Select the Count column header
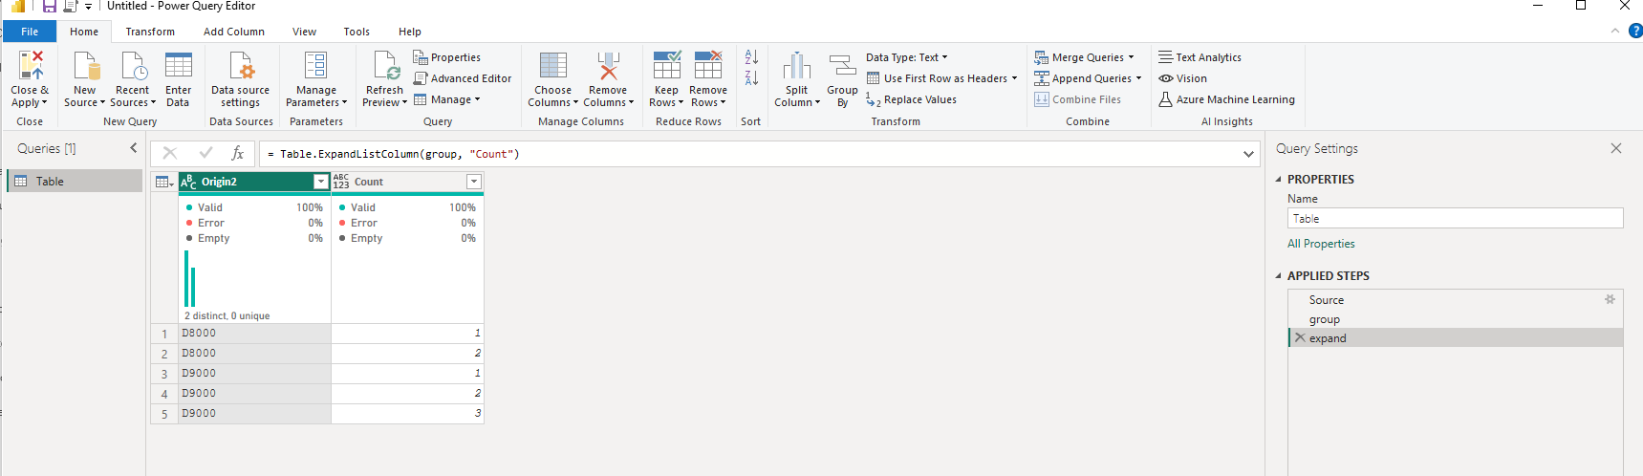 click(x=399, y=182)
